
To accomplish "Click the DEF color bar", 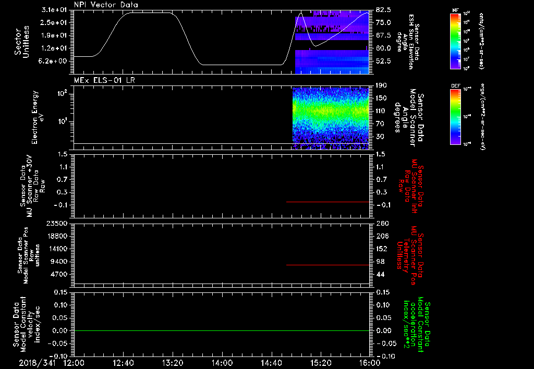I will click(456, 117).
